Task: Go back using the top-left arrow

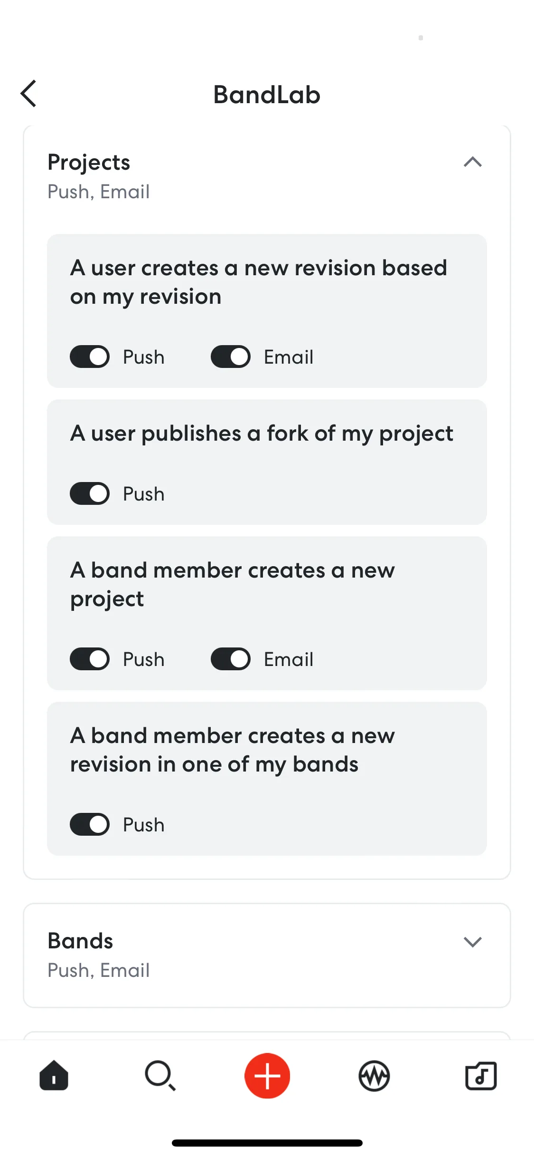Action: click(28, 94)
